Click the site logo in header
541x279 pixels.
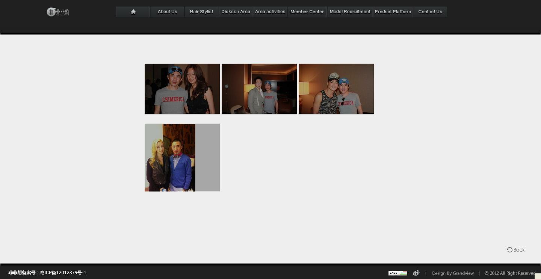coord(58,12)
